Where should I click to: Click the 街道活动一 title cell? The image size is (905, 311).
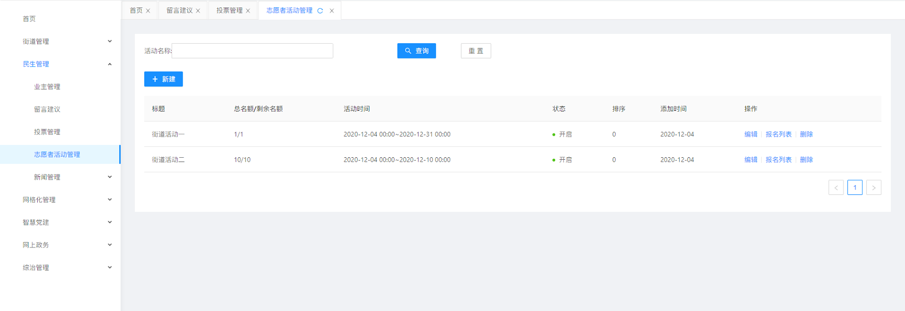tap(168, 134)
